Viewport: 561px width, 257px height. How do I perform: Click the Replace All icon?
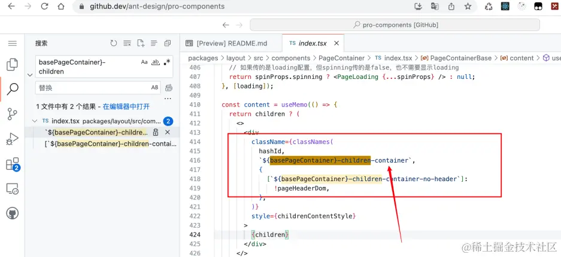coord(169,87)
